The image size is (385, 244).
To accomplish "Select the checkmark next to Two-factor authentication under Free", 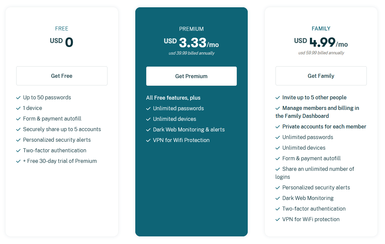I will point(18,150).
